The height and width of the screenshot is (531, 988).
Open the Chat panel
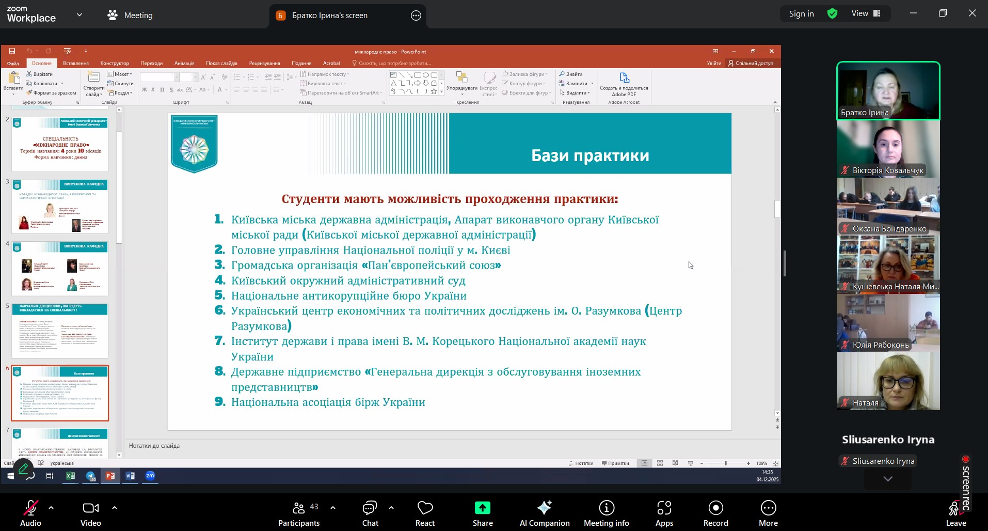(370, 513)
